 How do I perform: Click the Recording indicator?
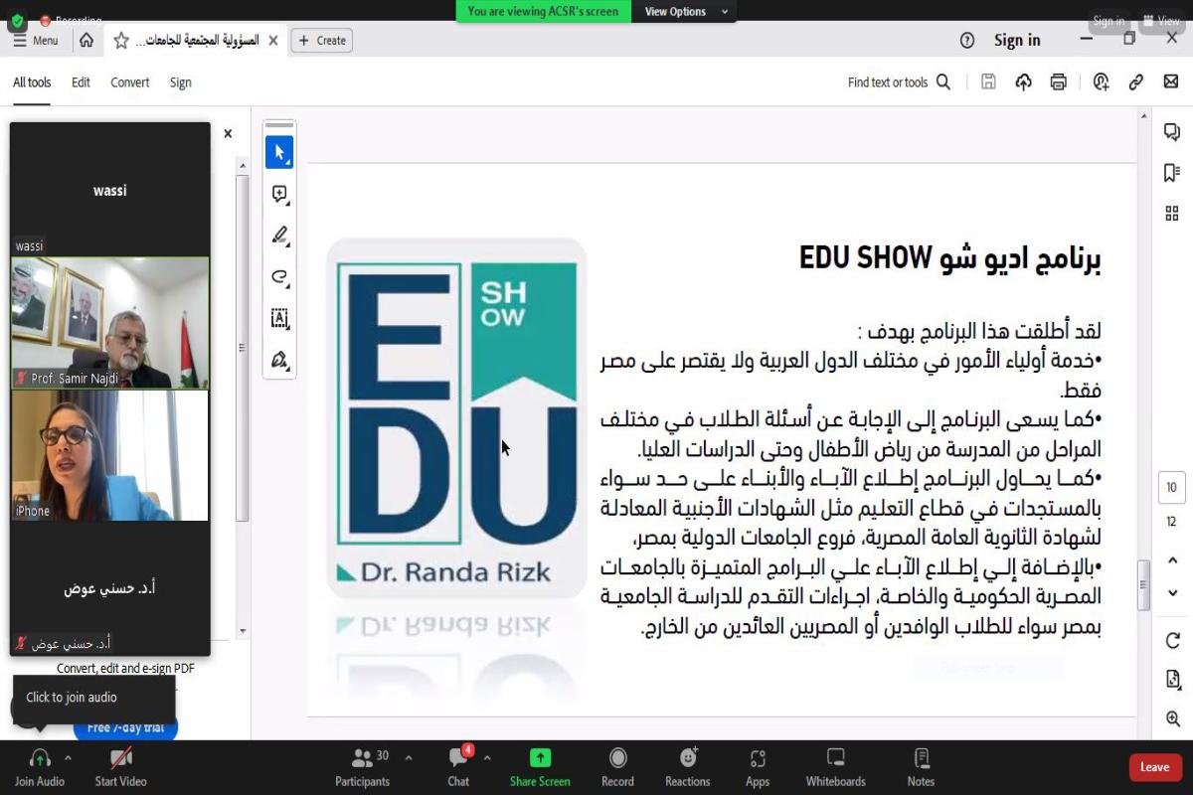click(70, 21)
